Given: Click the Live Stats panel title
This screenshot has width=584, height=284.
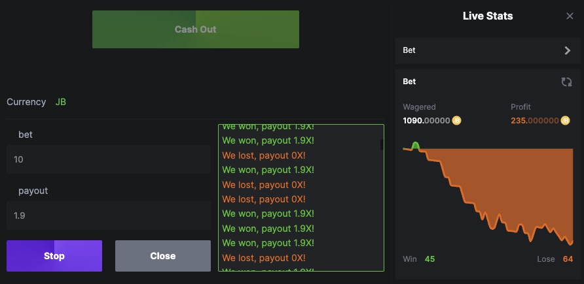Looking at the screenshot, I should tap(488, 16).
